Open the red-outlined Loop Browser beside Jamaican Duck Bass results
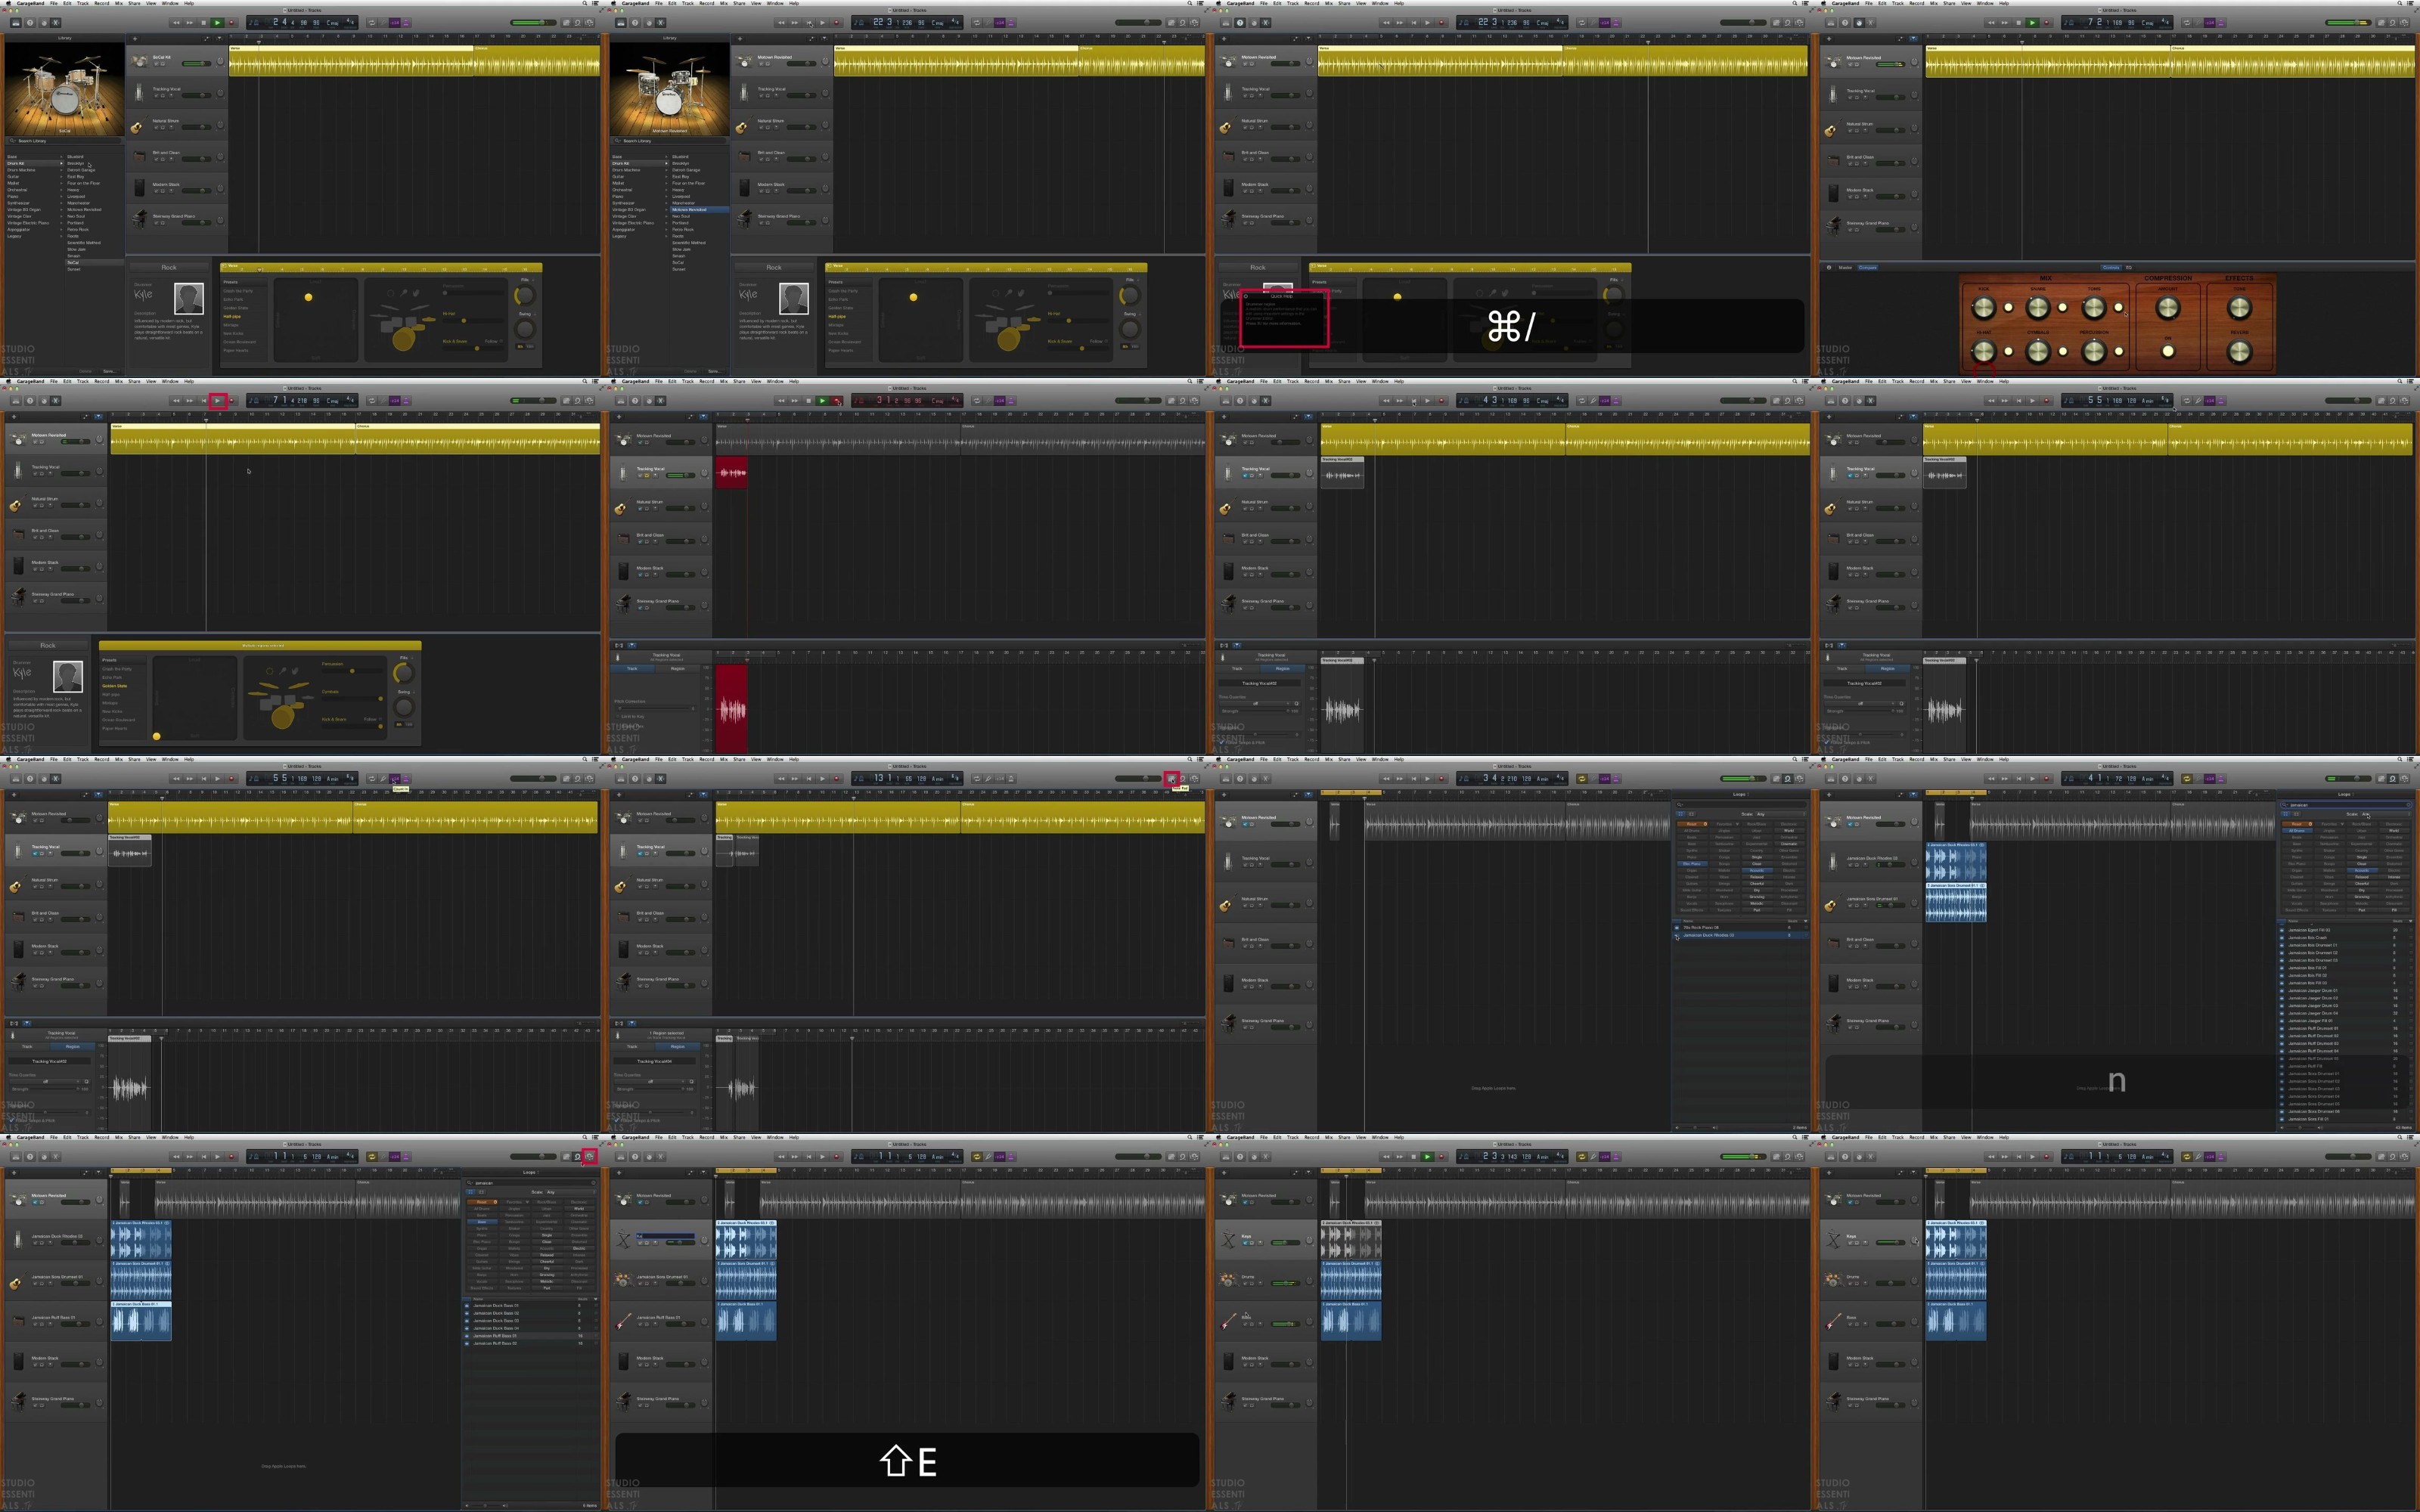2420x1512 pixels. click(x=590, y=1157)
